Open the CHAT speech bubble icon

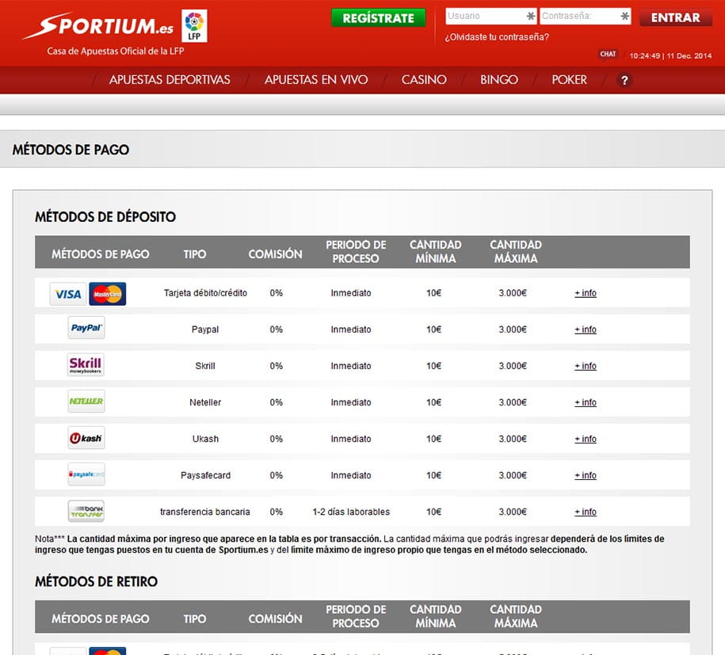click(608, 55)
